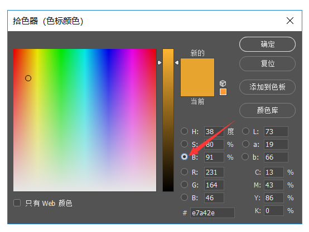The image size is (309, 232).
Task: Select the L lightness radio button
Action: coord(245,131)
